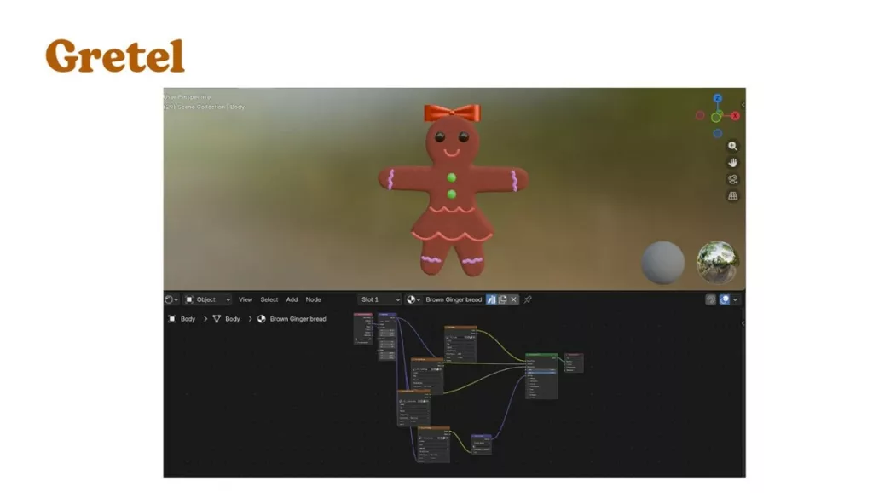
Task: Toggle the pin icon in node editor header
Action: pos(528,299)
